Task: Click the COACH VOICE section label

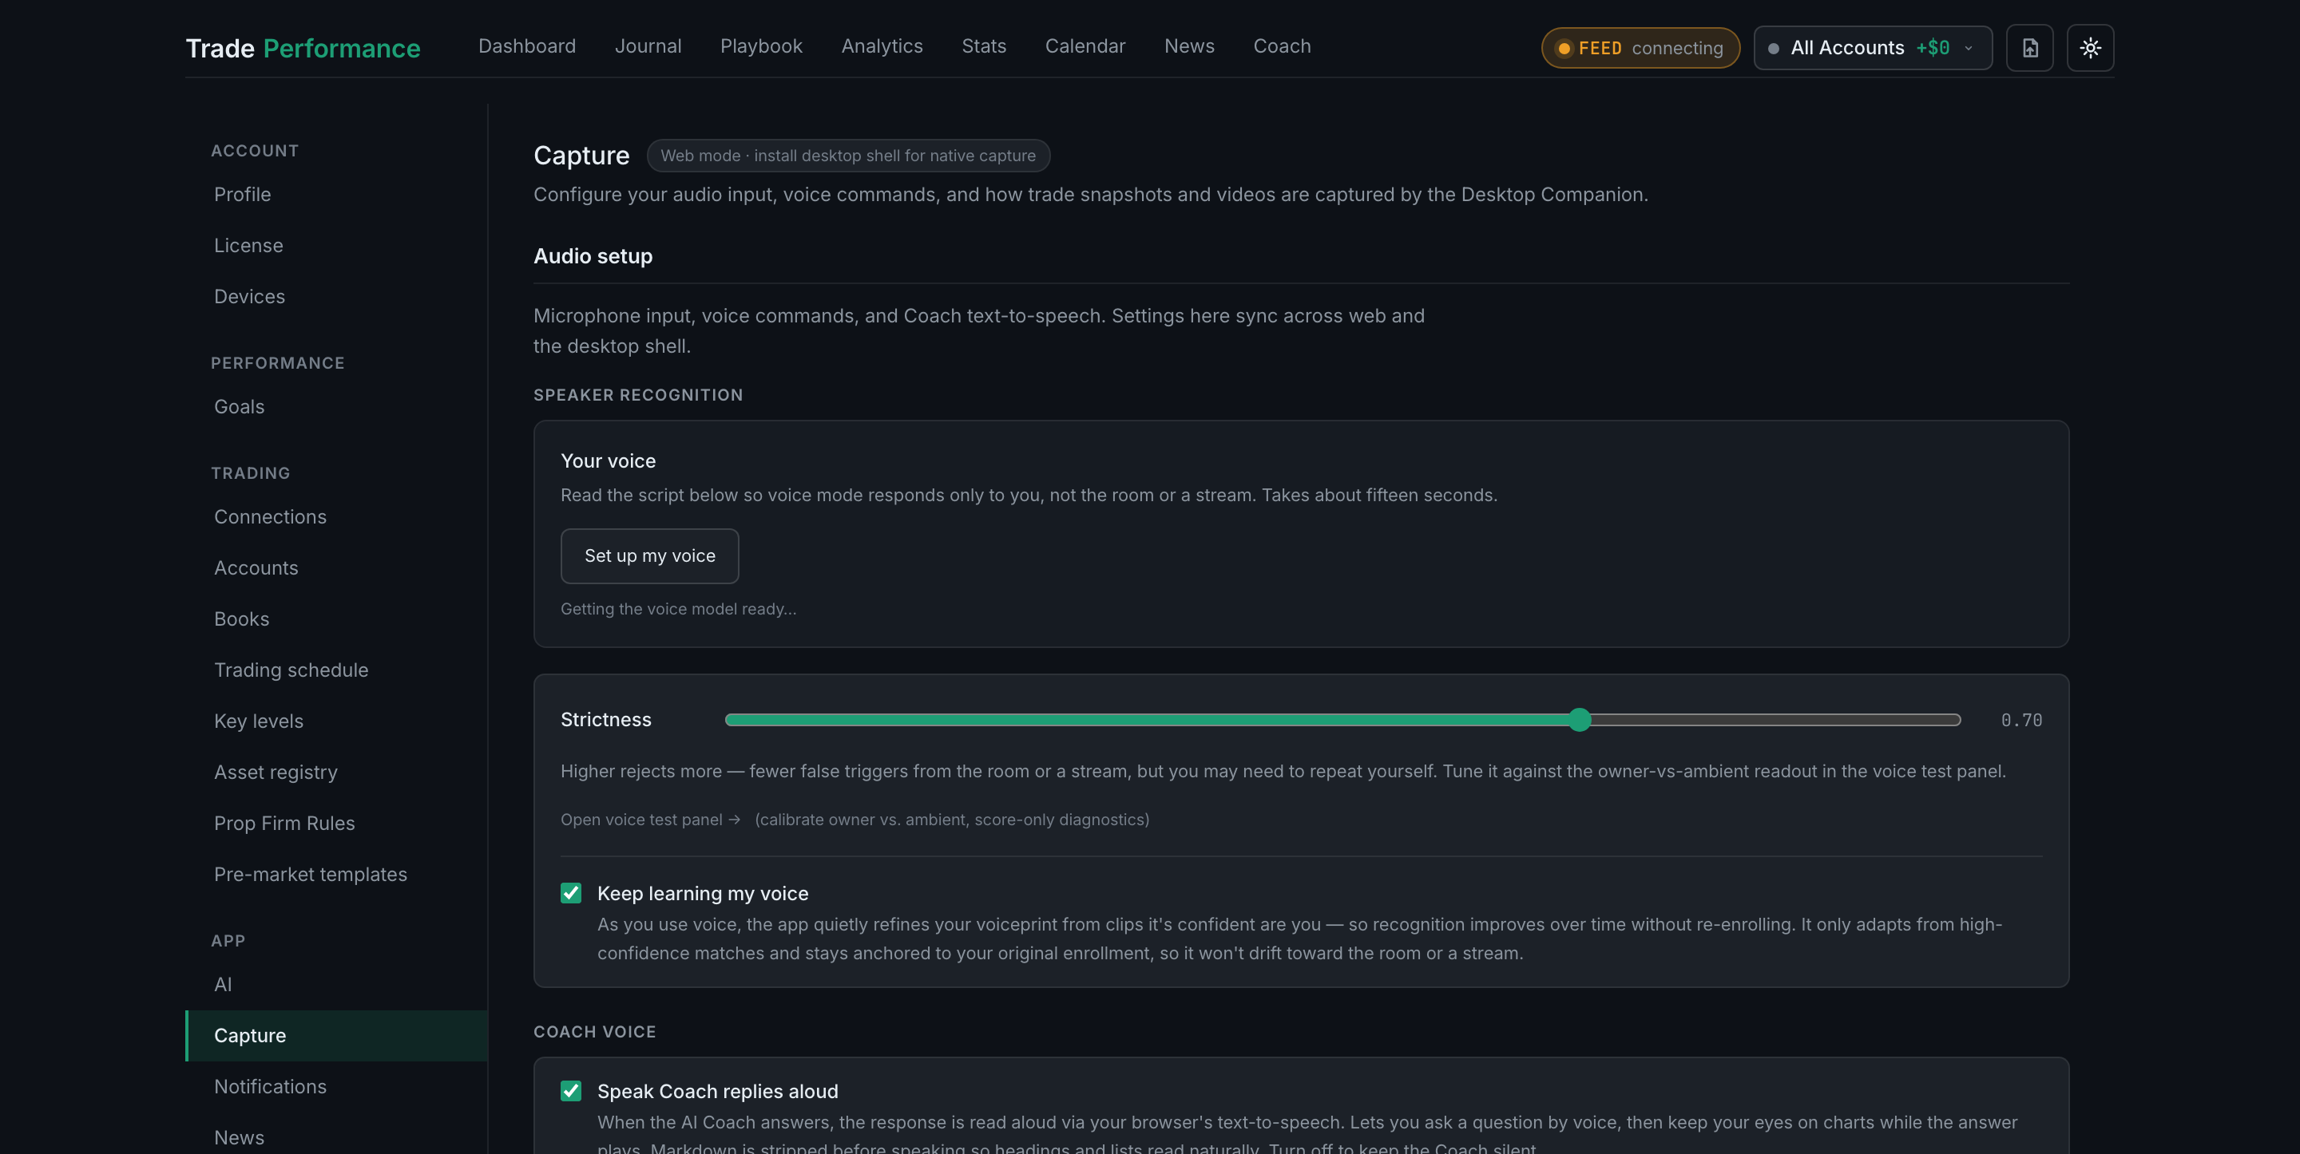Action: tap(595, 1032)
